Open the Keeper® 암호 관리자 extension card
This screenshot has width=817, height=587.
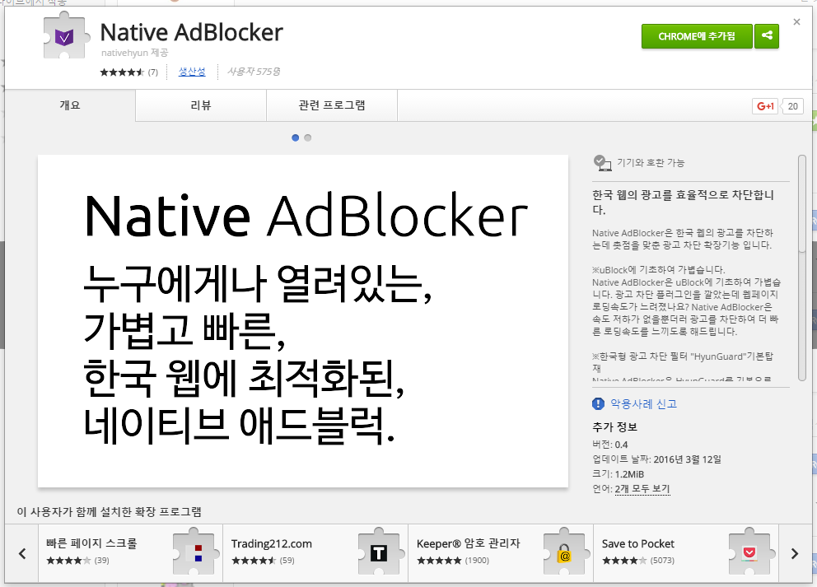[501, 553]
